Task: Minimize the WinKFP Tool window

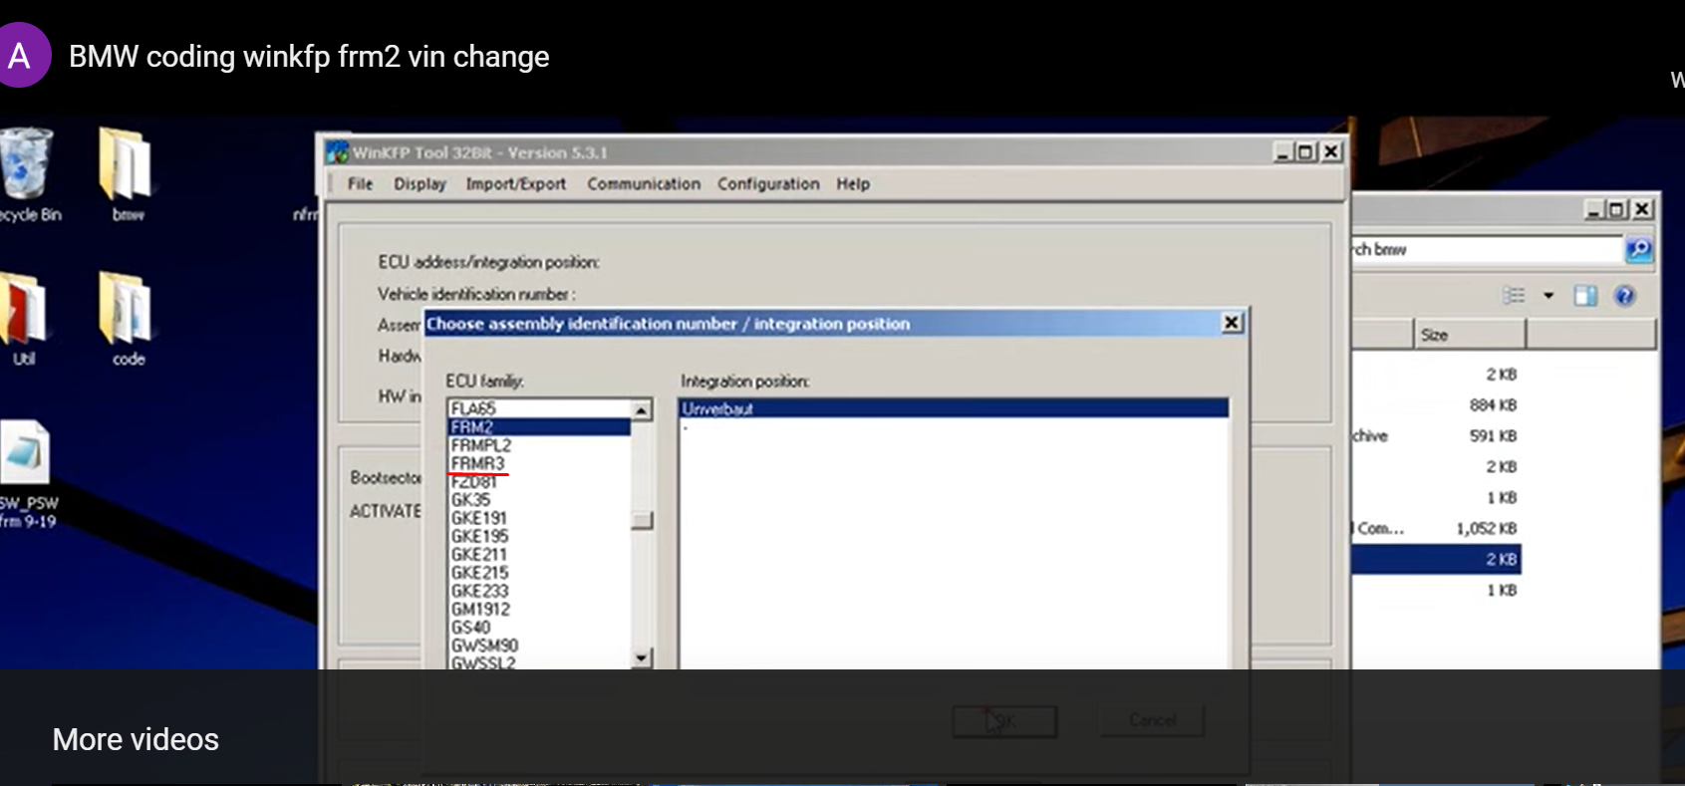Action: [1282, 152]
